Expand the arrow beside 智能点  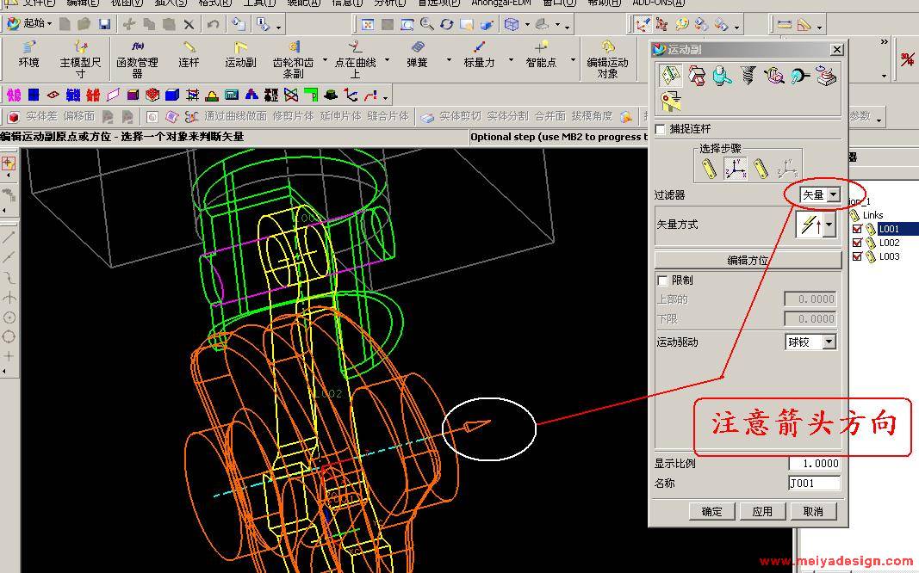[x=573, y=60]
